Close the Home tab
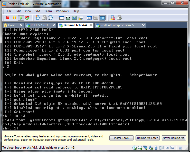 (x=21, y=25)
